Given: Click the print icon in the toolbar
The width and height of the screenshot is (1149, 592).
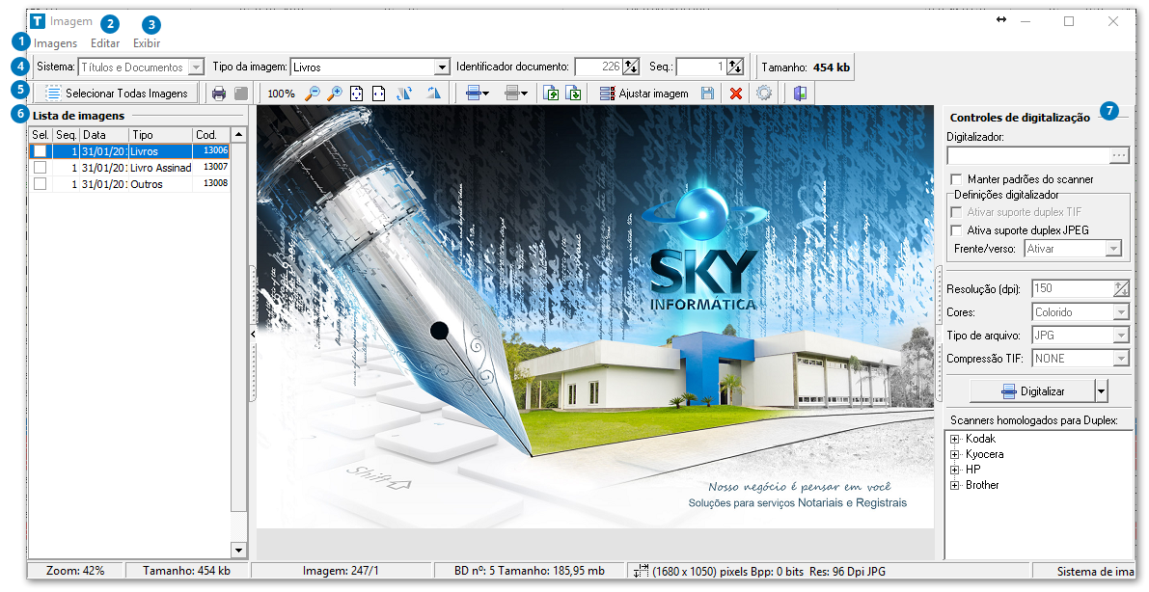Looking at the screenshot, I should [218, 94].
